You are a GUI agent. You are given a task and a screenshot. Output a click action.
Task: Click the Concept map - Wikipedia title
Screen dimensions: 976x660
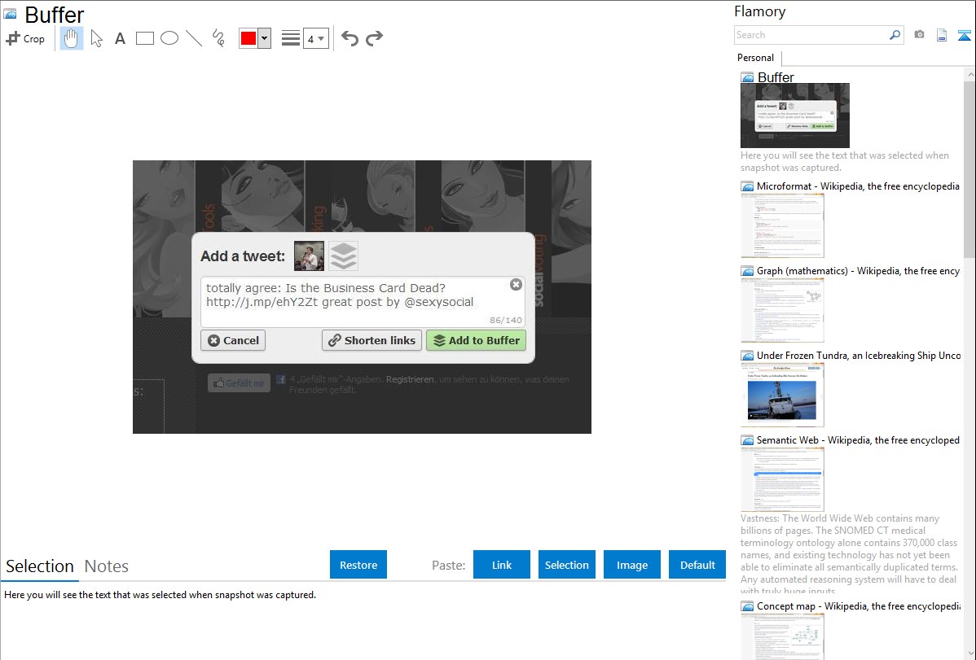pos(858,605)
